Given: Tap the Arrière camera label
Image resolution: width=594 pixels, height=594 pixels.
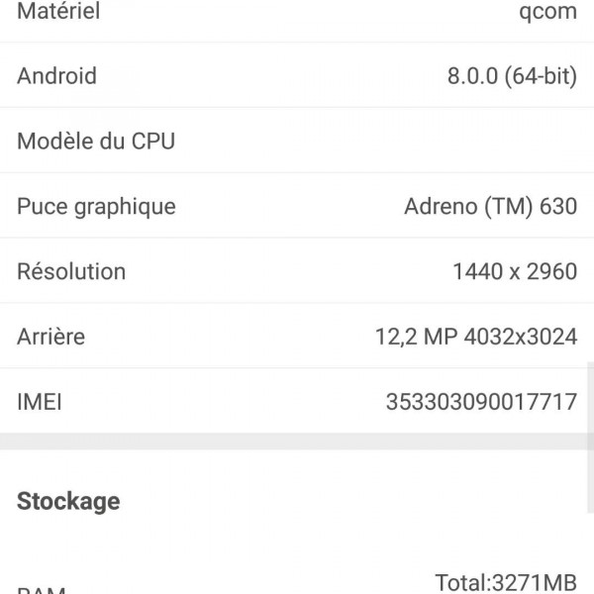Looking at the screenshot, I should pyautogui.click(x=50, y=337).
